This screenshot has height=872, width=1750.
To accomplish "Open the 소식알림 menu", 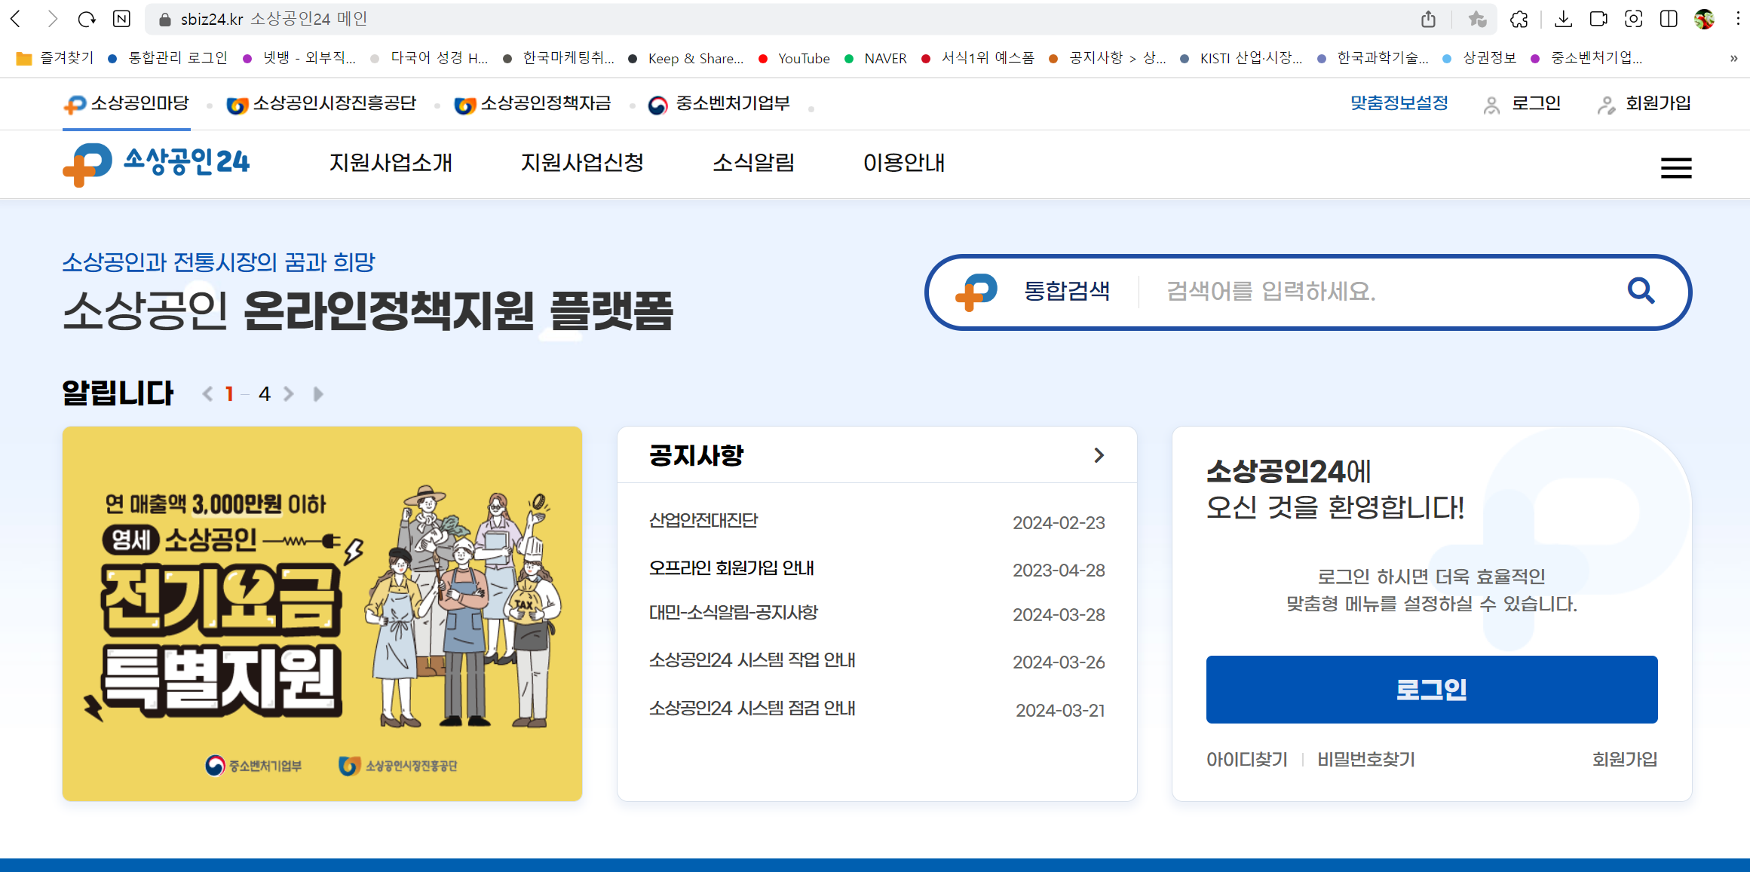I will [753, 163].
